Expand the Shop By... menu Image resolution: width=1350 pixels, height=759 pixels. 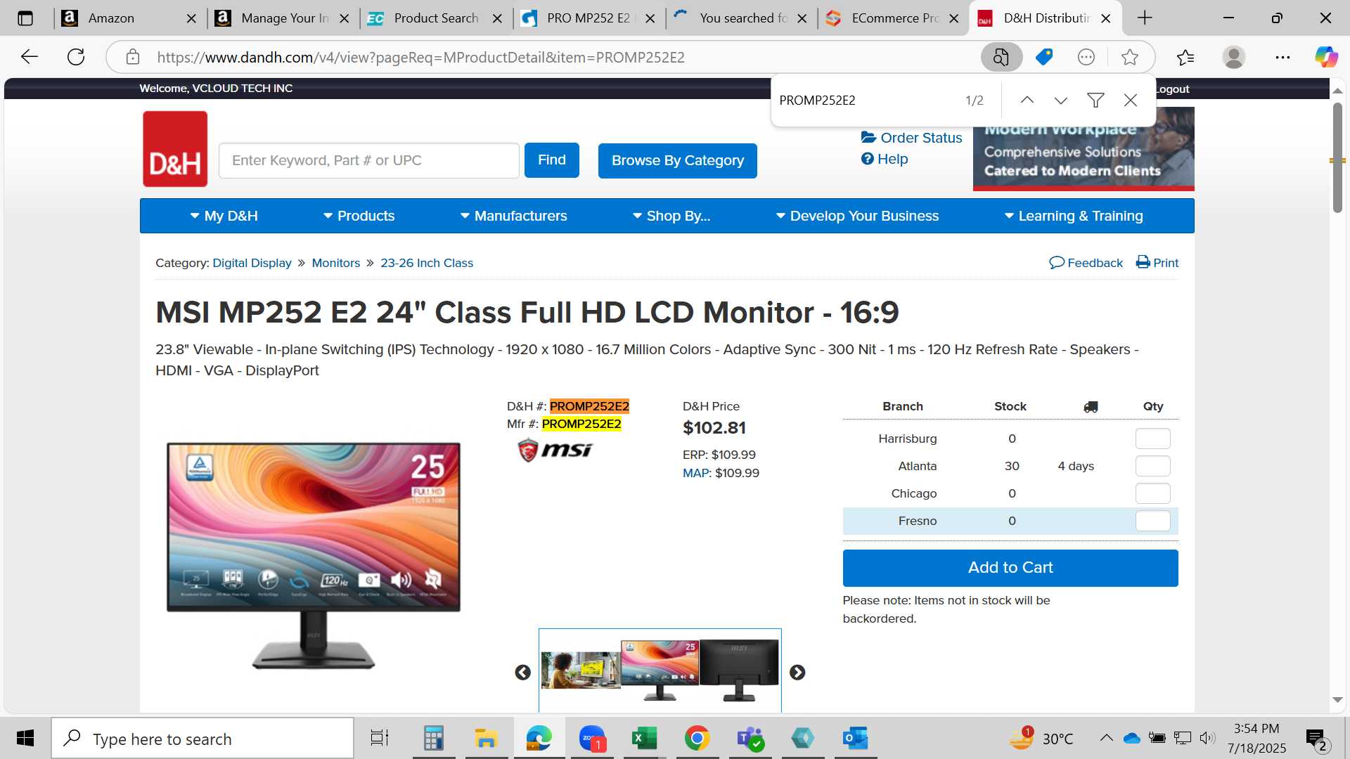[671, 216]
